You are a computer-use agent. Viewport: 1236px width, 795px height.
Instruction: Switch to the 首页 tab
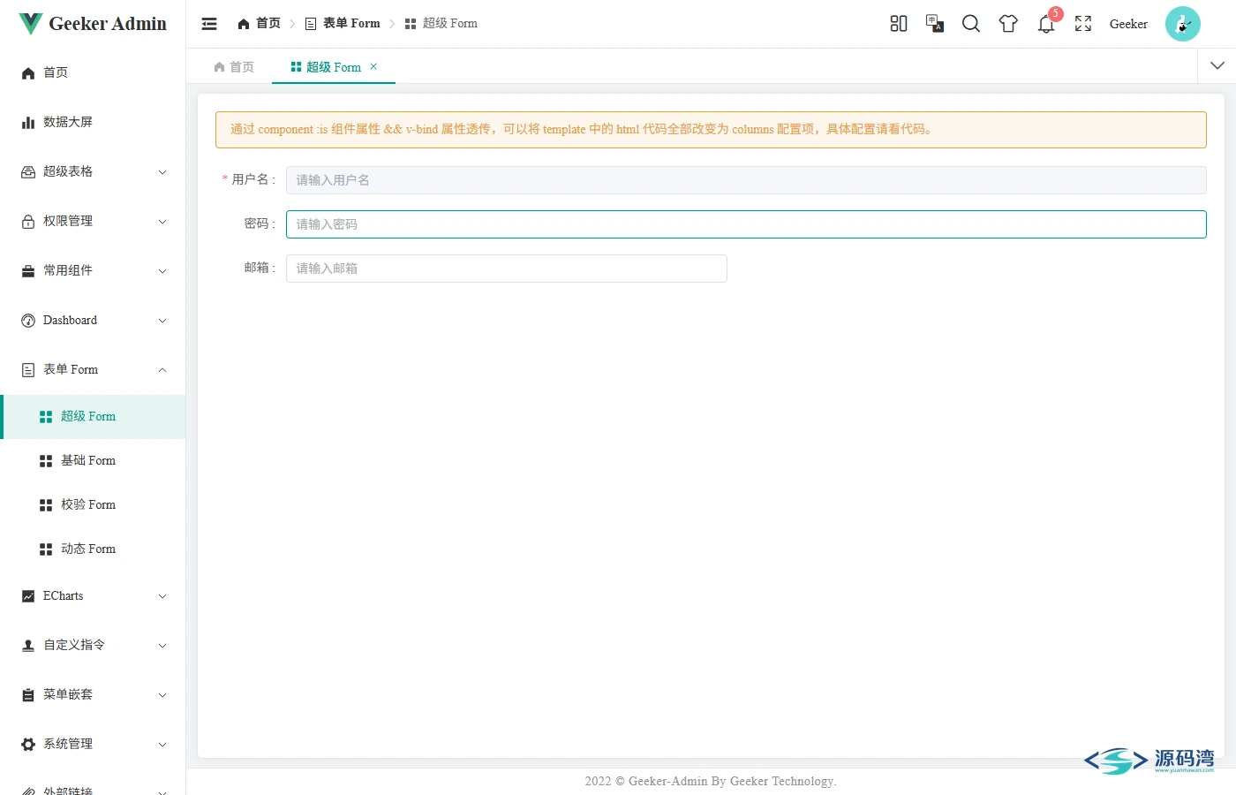[x=234, y=67]
